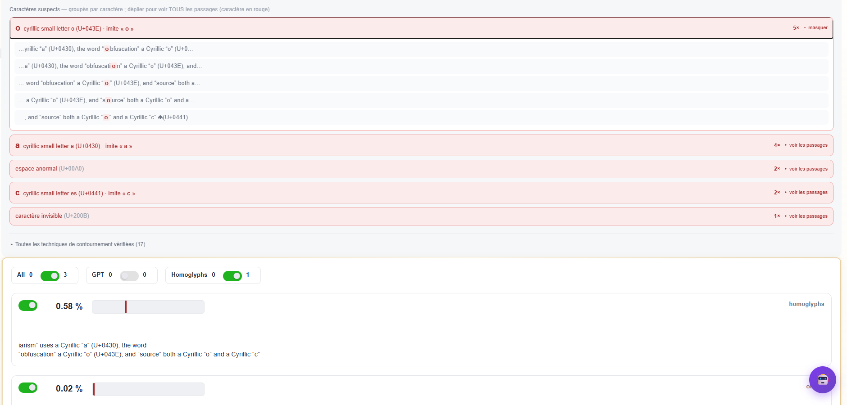Click the 5× count on cyrillic o row
Image resolution: width=847 pixels, height=405 pixels.
click(796, 28)
